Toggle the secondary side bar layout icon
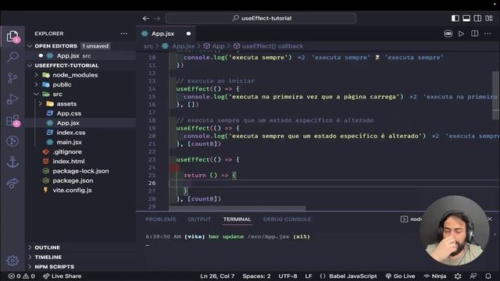500x281 pixels. point(477,18)
